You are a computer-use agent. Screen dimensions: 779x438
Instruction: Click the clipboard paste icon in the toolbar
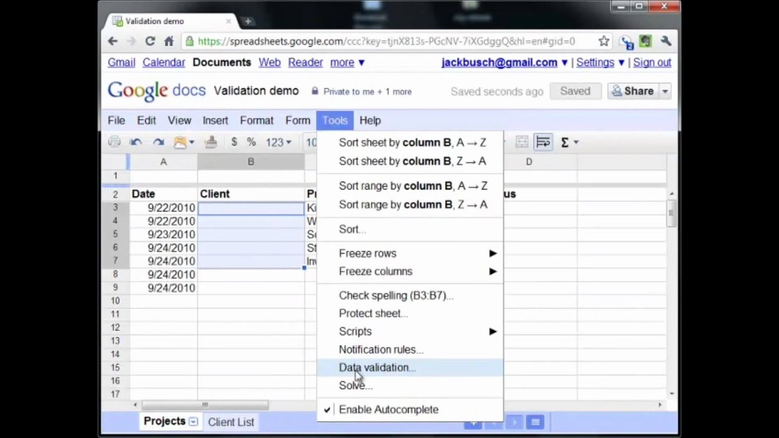click(x=180, y=142)
